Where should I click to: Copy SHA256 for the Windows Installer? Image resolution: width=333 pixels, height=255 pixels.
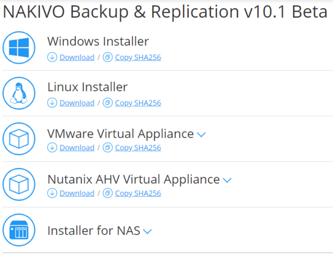(x=138, y=57)
